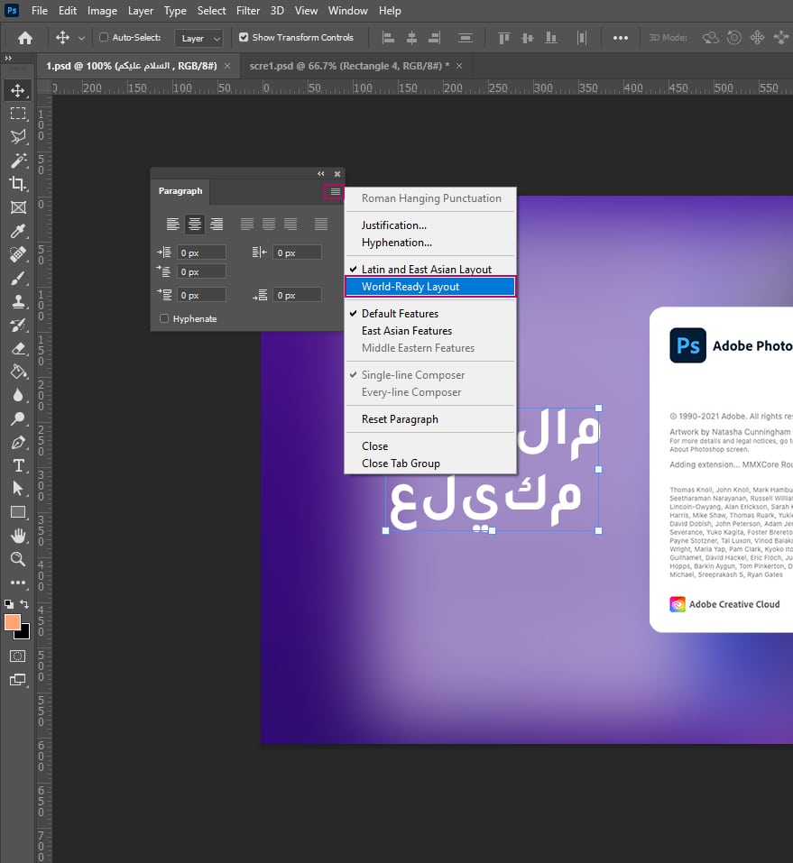The image size is (793, 863).
Task: Swap foreground and background colors
Action: pyautogui.click(x=24, y=604)
